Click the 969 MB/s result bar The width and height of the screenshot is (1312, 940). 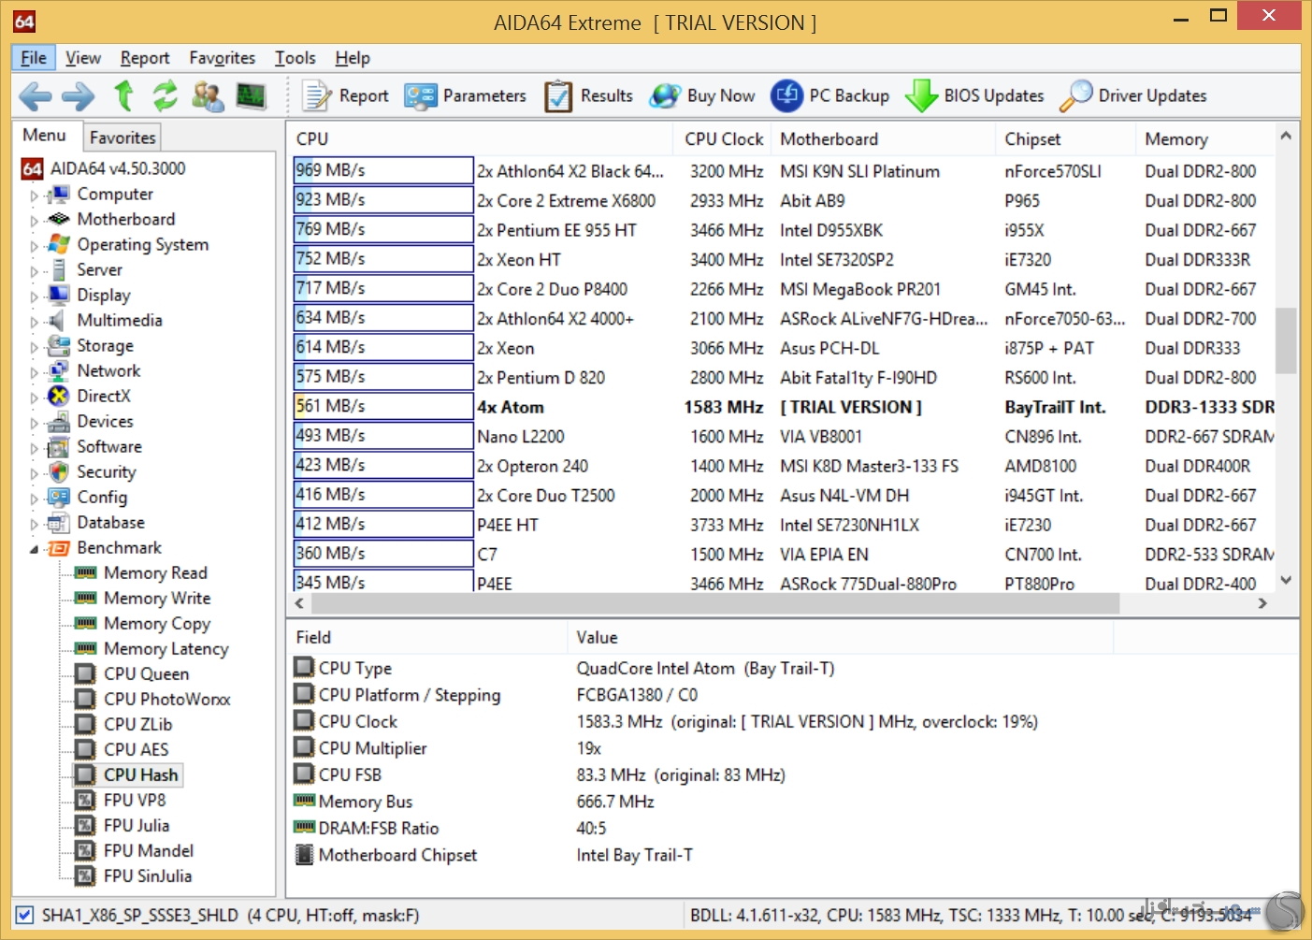[x=383, y=170]
